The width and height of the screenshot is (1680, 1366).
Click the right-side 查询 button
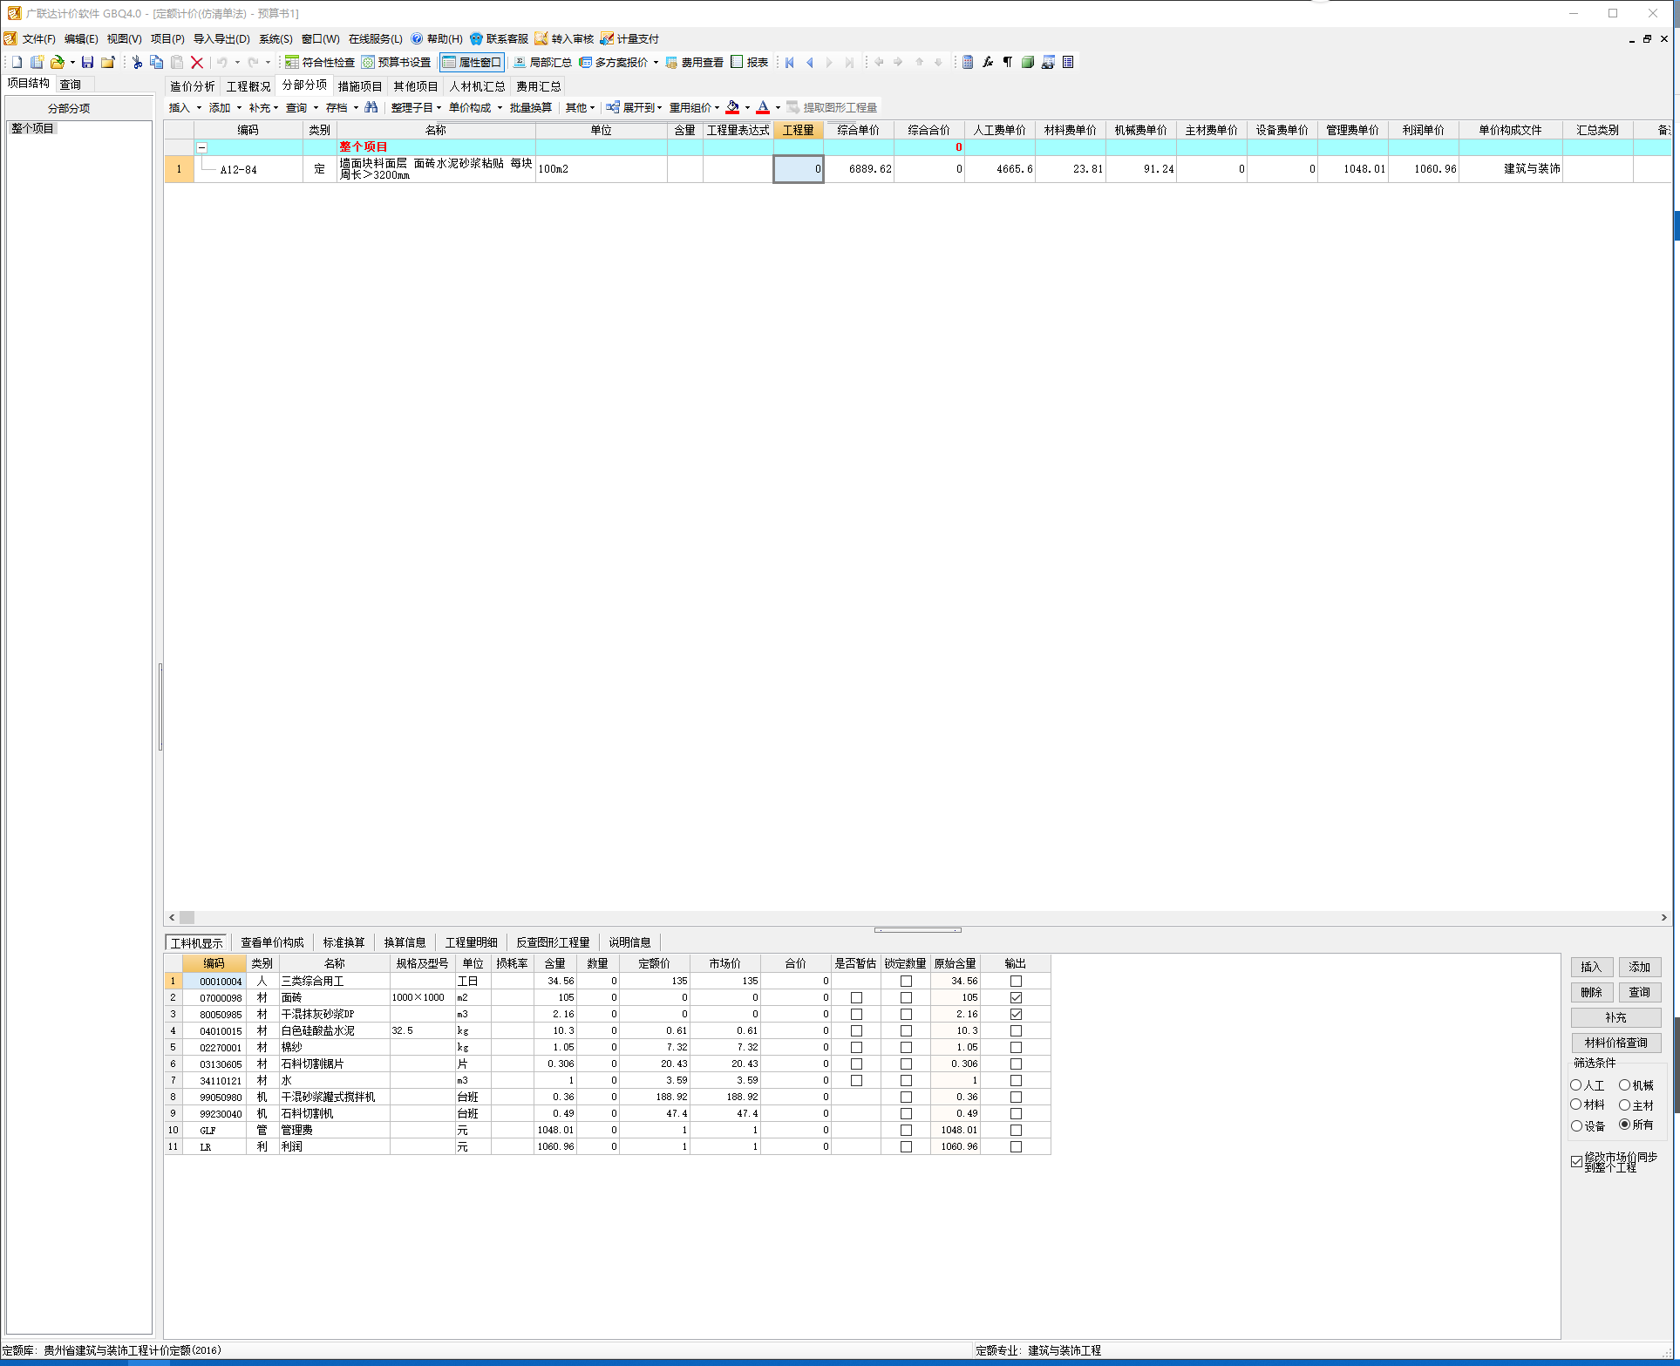[x=1639, y=992]
